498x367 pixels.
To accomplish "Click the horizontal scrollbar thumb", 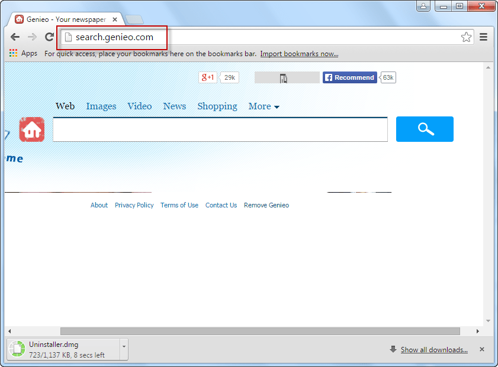I will click(x=260, y=331).
